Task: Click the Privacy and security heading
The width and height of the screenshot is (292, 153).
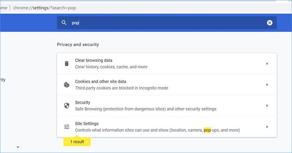Action: point(78,45)
